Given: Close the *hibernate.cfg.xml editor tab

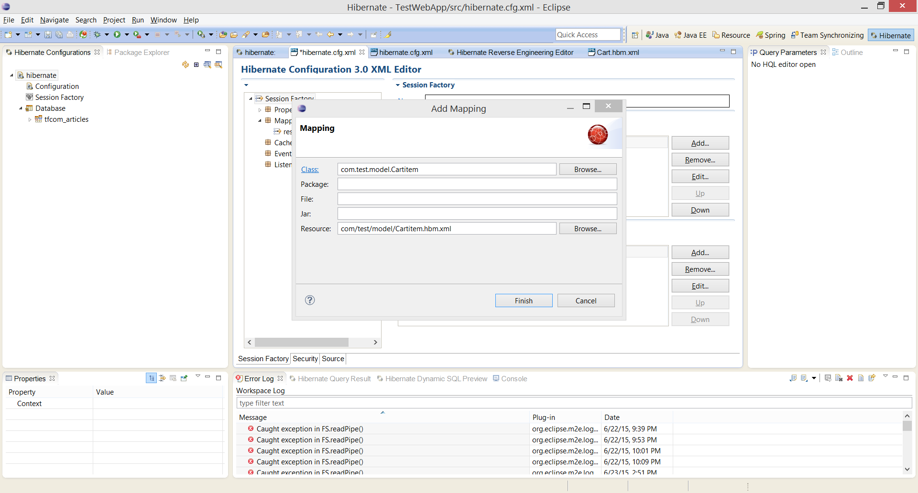Looking at the screenshot, I should tap(362, 52).
